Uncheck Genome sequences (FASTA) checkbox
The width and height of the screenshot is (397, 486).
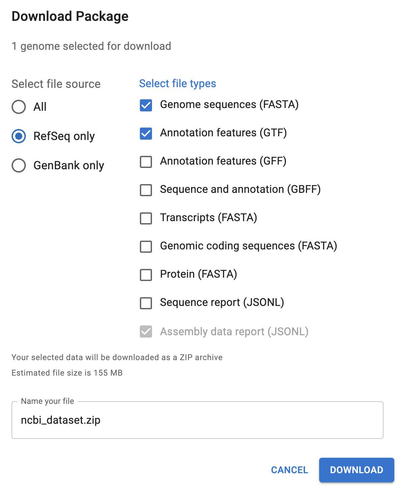[x=146, y=105]
